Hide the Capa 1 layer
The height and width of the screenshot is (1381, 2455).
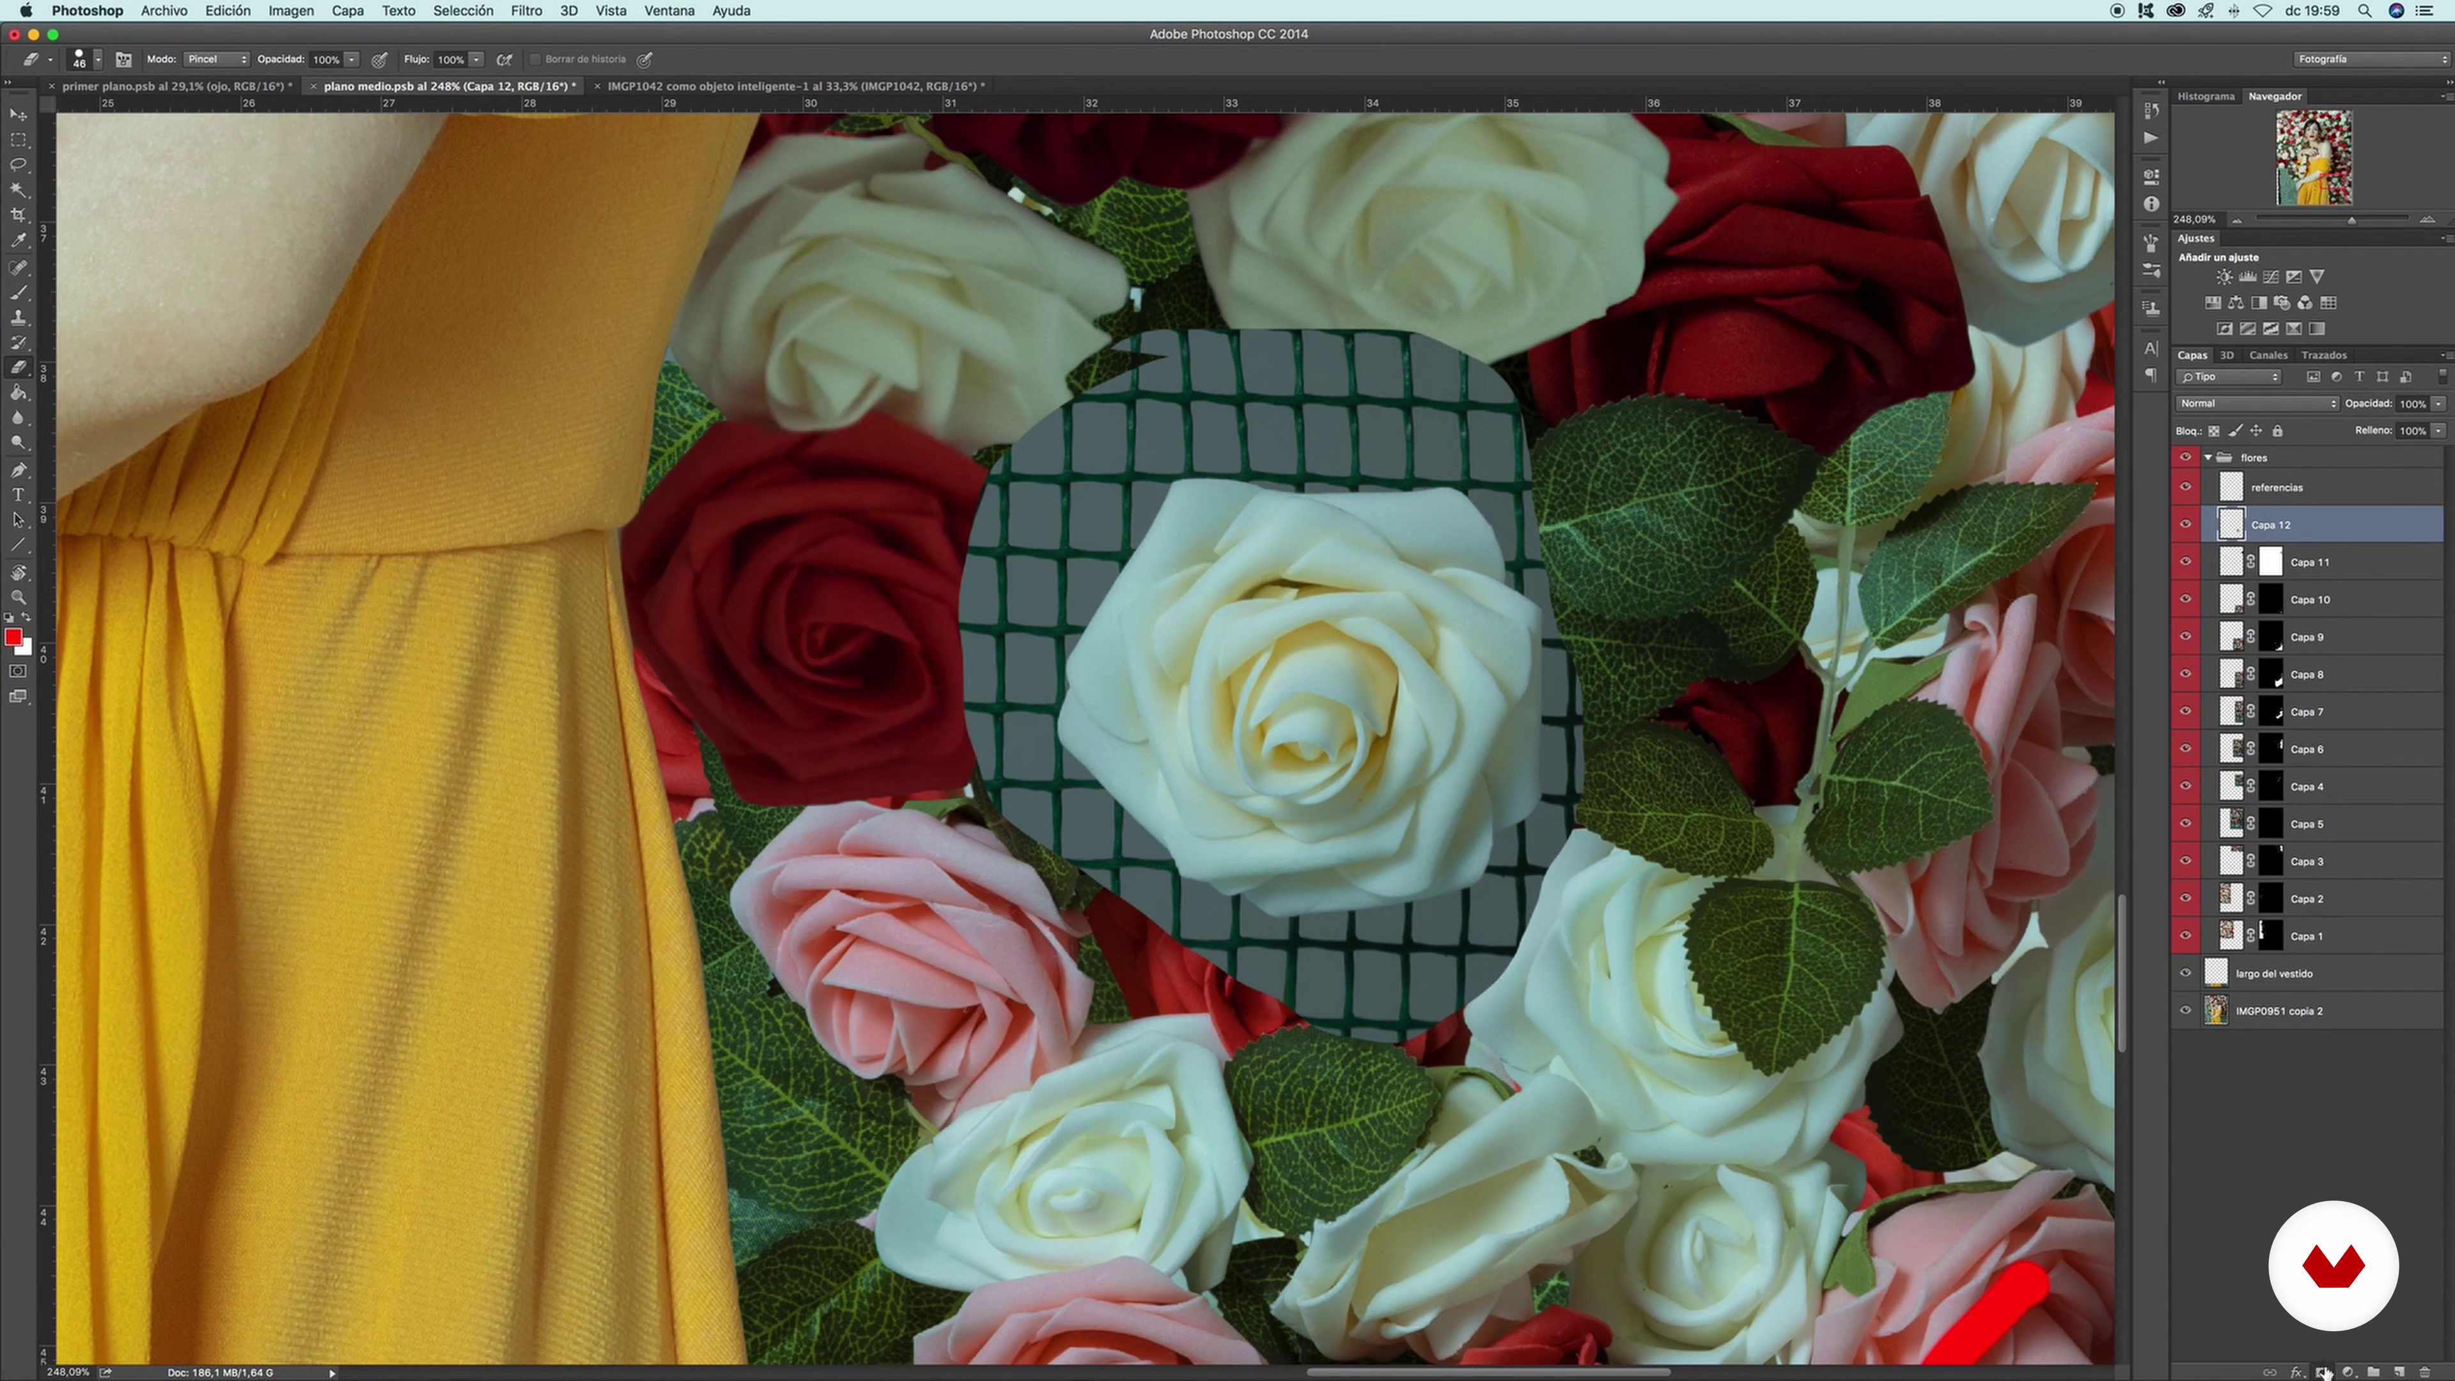(x=2185, y=936)
